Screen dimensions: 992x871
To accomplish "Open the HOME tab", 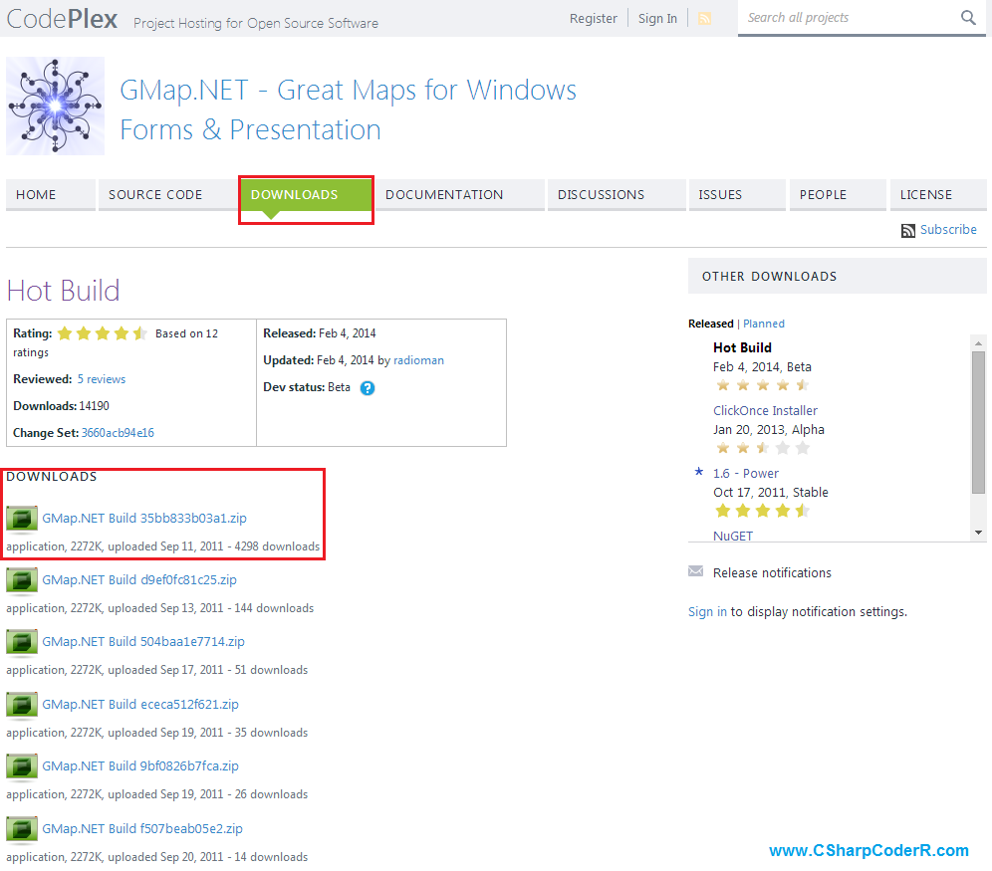I will [51, 195].
